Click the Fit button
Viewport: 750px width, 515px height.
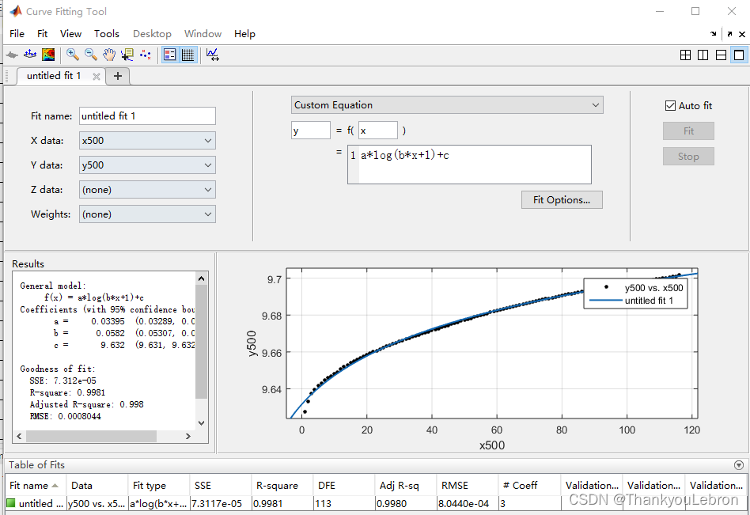pyautogui.click(x=688, y=131)
